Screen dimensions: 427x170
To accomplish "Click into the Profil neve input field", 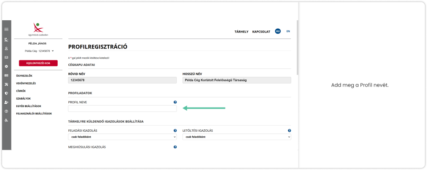I will (122, 109).
